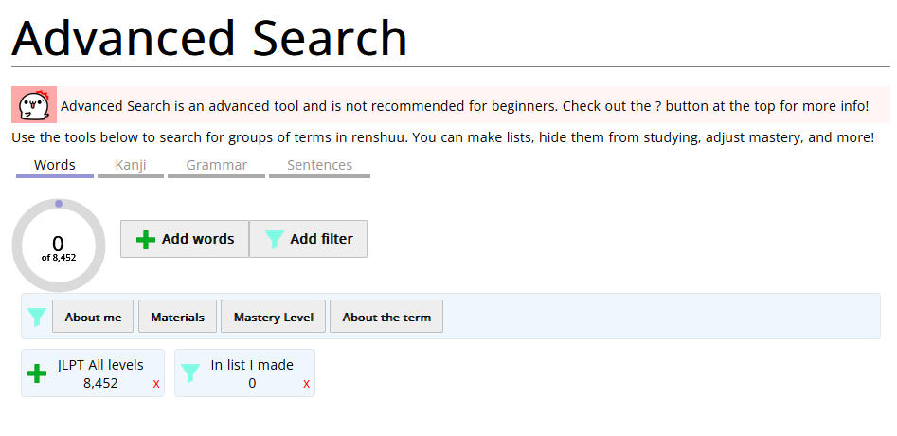Viewport: 897px width, 436px height.
Task: Select the JLPT All levels chip
Action: click(93, 373)
